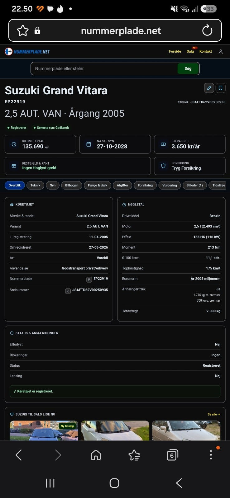This screenshot has width=230, height=498.
Task: Save vehicle with the bookmark icon
Action: coord(220,88)
